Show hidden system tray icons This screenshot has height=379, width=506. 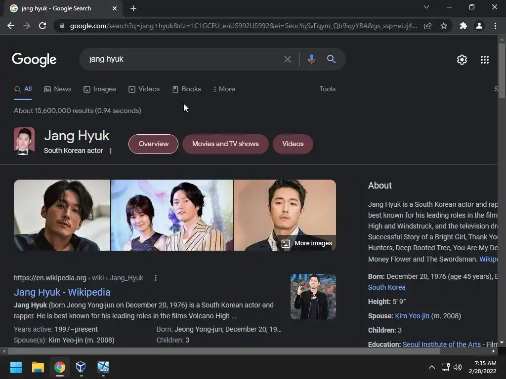pos(431,367)
